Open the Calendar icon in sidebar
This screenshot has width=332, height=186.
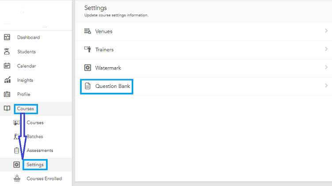(7, 66)
